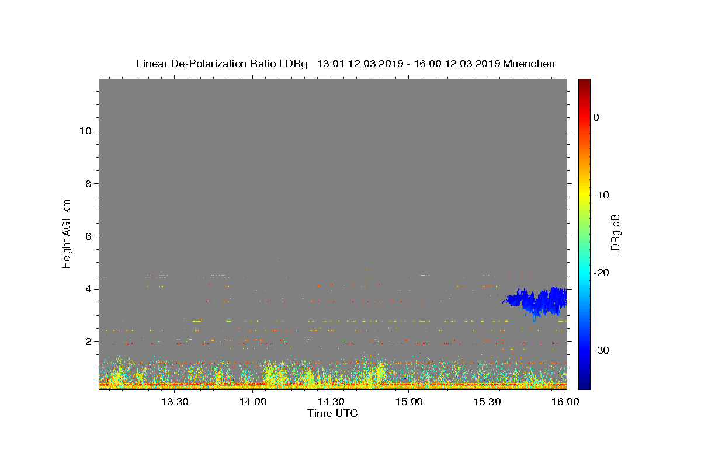The image size is (701, 467).
Task: Click the 14:30 time tick label
Action: coord(331,402)
